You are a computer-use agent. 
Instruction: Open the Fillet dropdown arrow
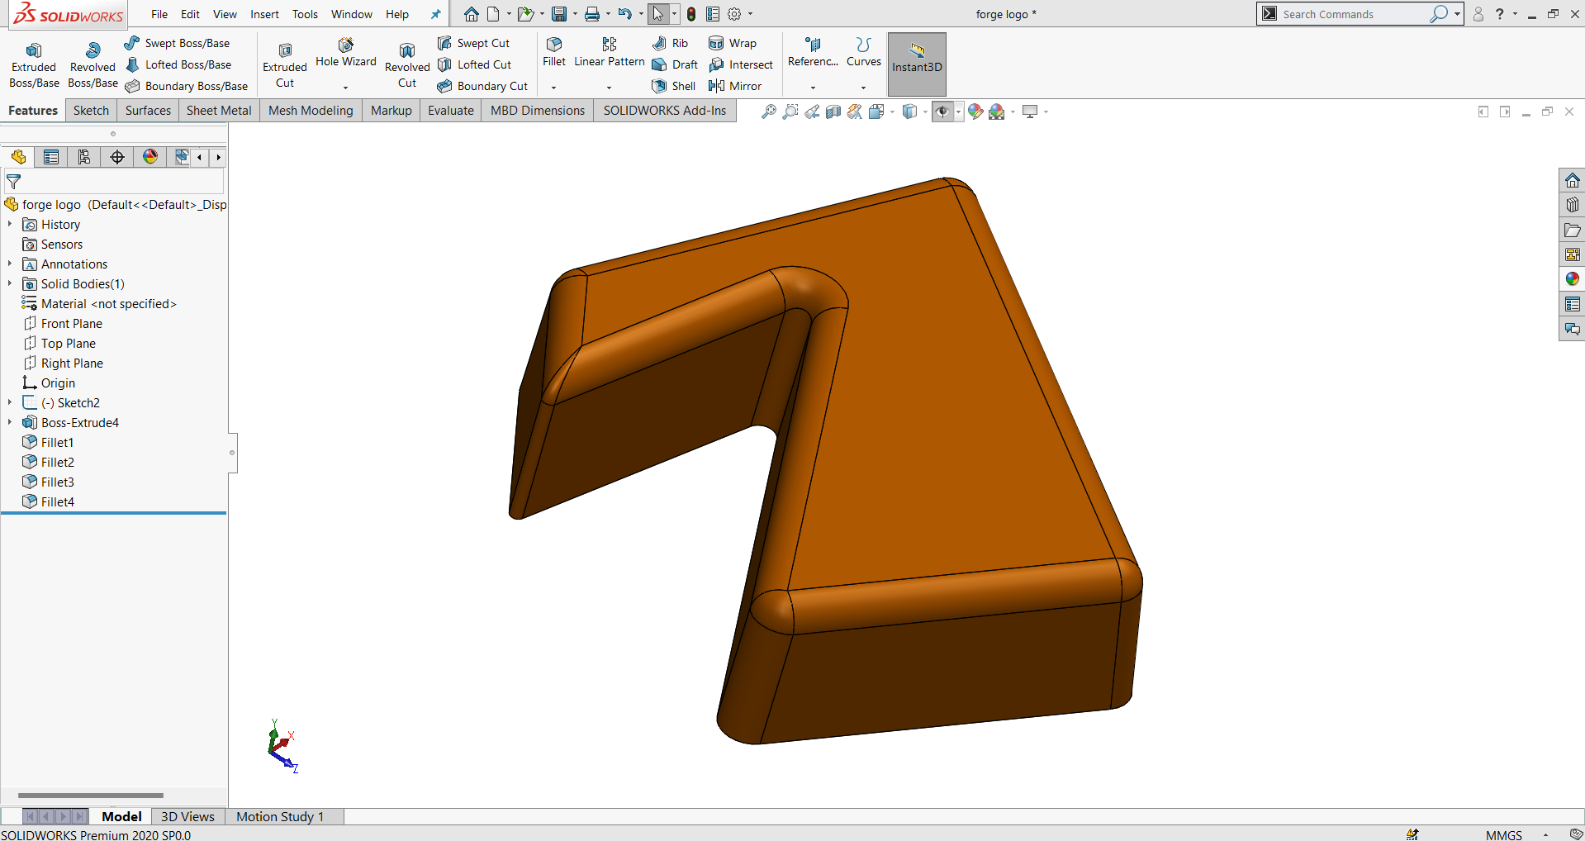coord(554,87)
